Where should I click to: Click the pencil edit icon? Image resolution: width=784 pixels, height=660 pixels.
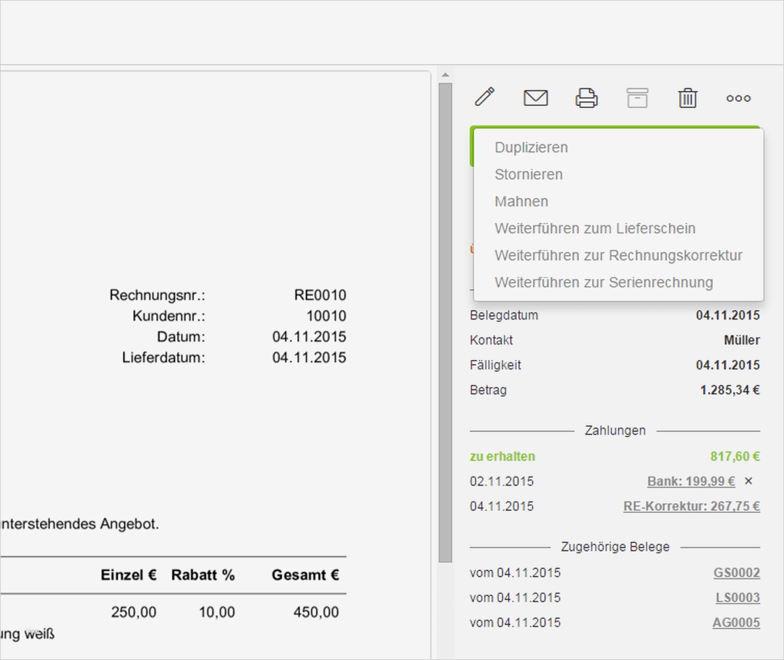pyautogui.click(x=485, y=97)
